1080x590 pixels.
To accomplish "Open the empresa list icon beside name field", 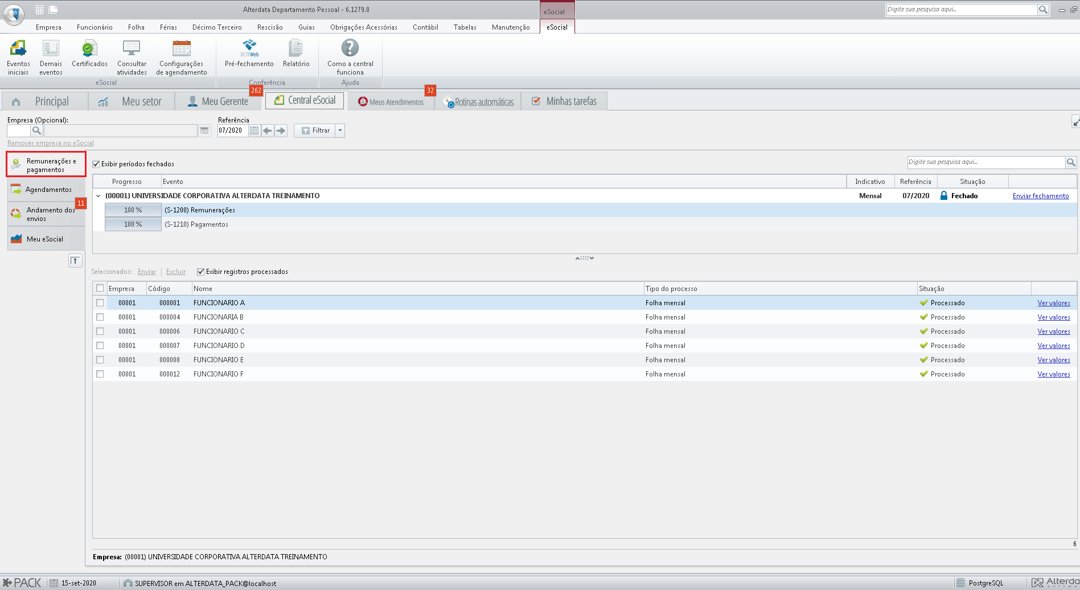I will click(x=204, y=130).
